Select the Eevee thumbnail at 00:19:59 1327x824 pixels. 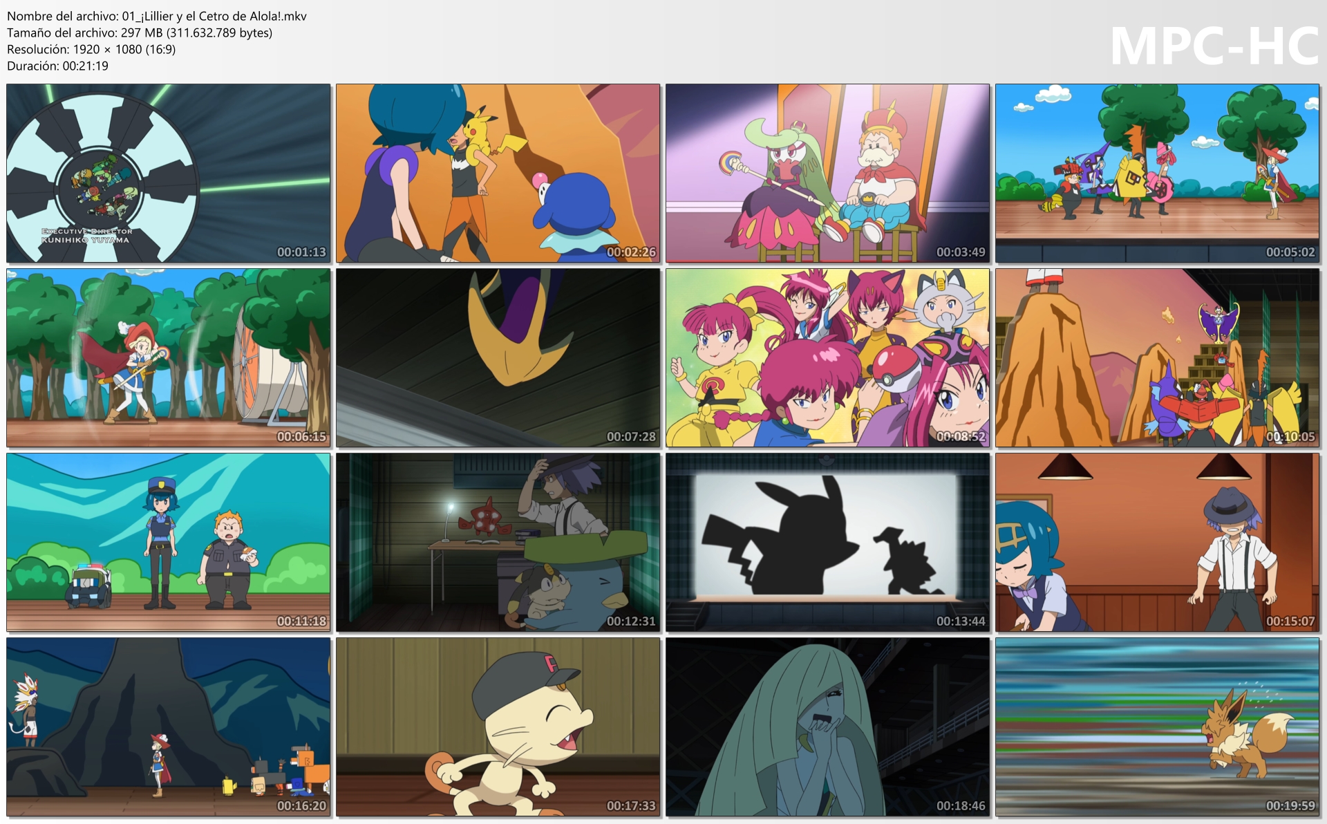pos(1158,727)
